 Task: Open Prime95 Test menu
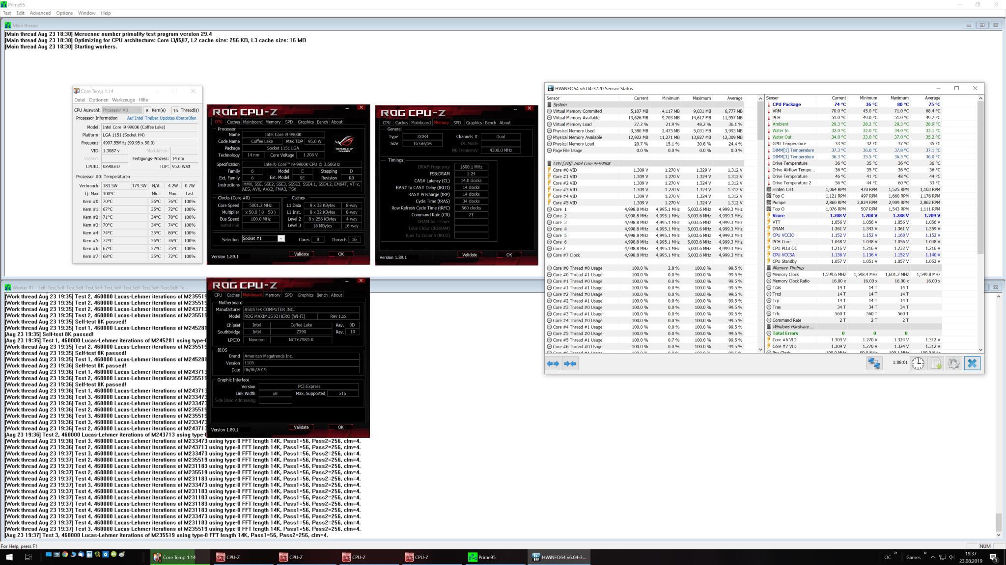[x=7, y=13]
